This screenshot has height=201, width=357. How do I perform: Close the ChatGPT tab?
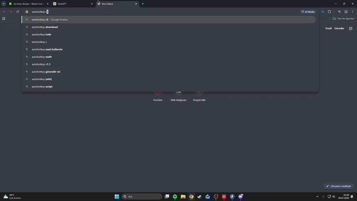pyautogui.click(x=92, y=4)
